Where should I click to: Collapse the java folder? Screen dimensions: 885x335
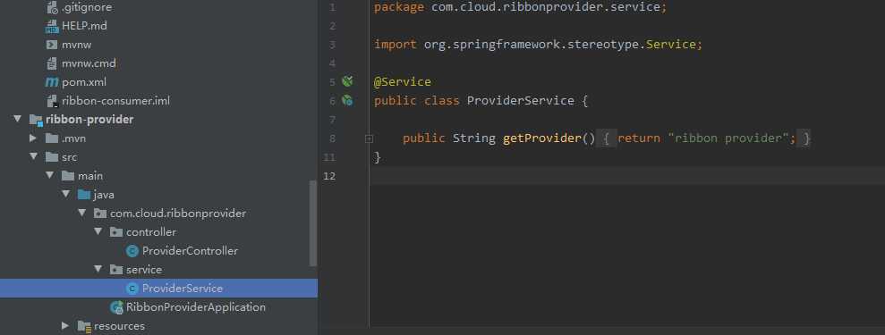click(66, 195)
